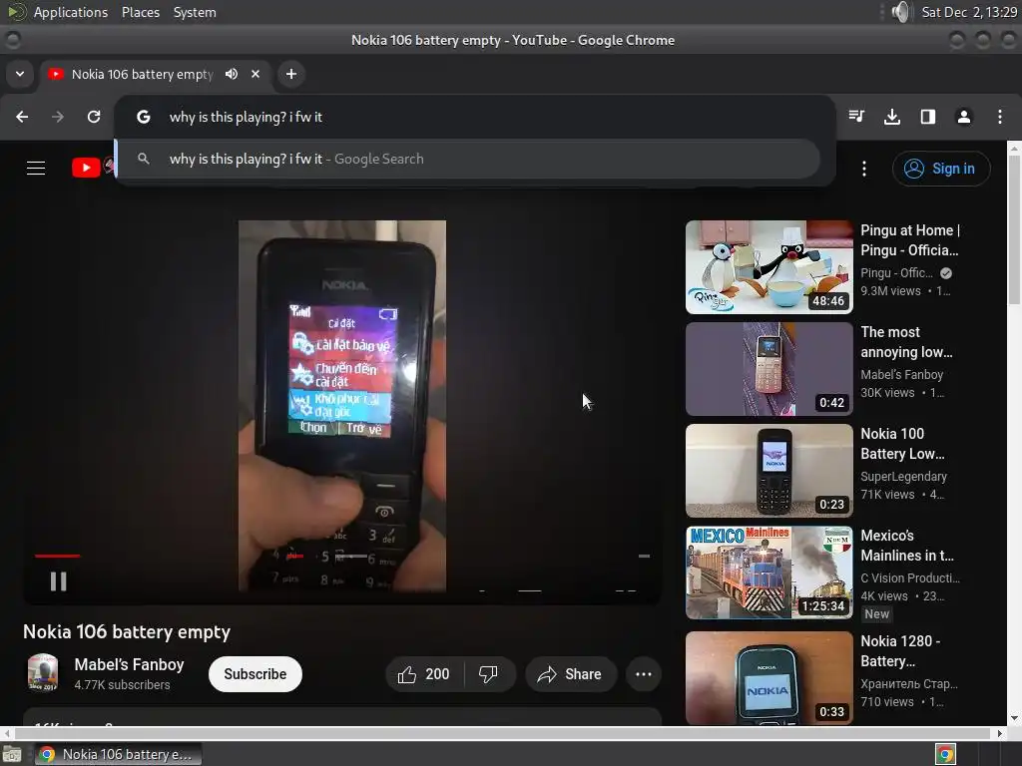This screenshot has height=766, width=1022.
Task: Open more actions ellipsis under video
Action: (644, 674)
